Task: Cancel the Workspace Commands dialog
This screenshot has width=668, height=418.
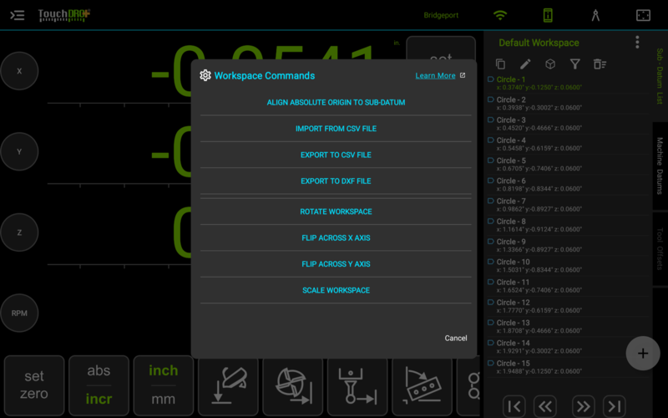Action: pos(456,339)
